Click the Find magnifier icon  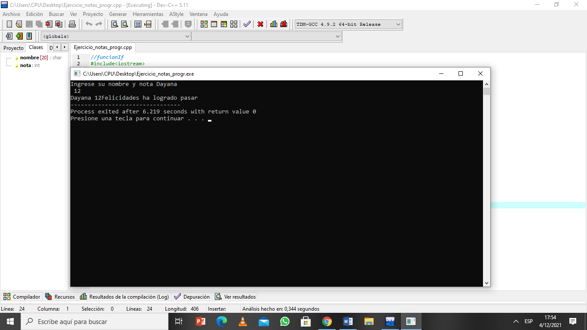(x=115, y=24)
